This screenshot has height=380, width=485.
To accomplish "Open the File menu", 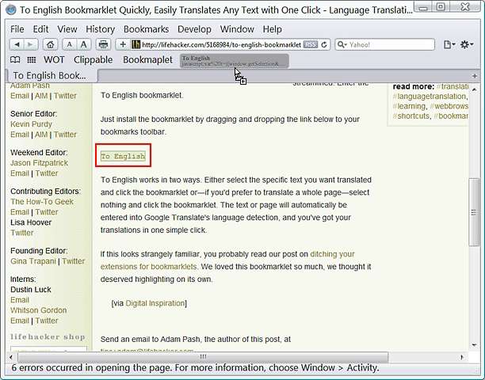I will point(17,29).
